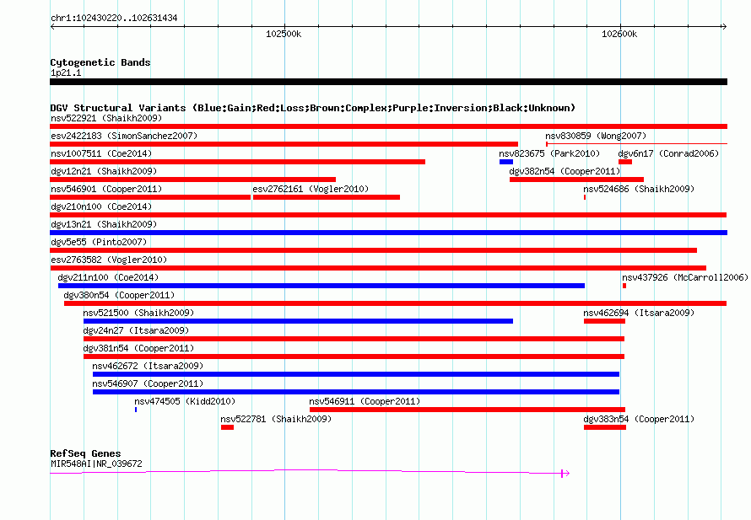This screenshot has width=751, height=520.
Task: Select the nsv462694 (Itsara2009) label
Action: (x=639, y=313)
